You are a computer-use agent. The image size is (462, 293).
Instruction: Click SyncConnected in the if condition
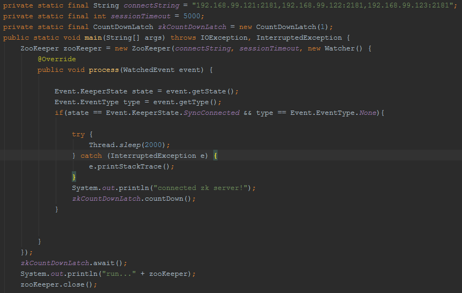[x=212, y=113]
